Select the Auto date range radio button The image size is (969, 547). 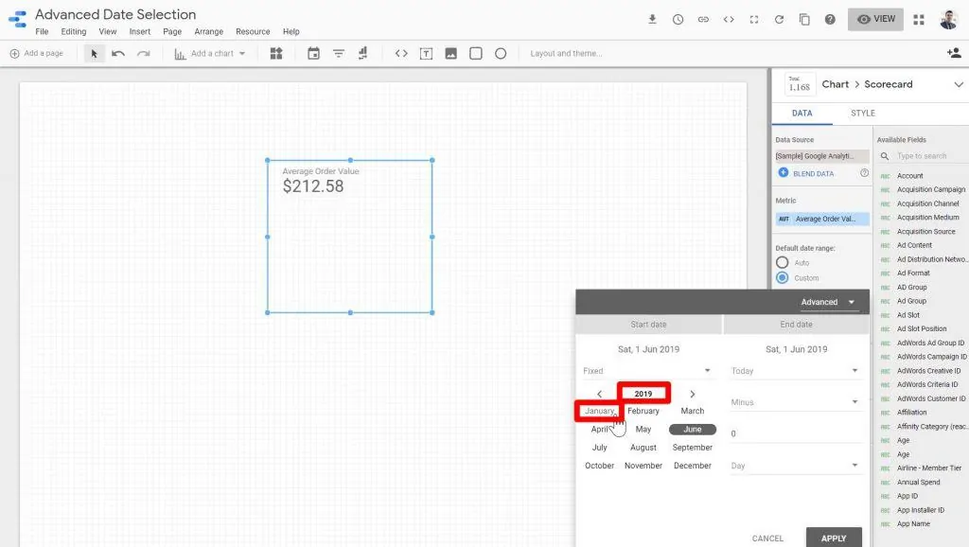pyautogui.click(x=782, y=262)
